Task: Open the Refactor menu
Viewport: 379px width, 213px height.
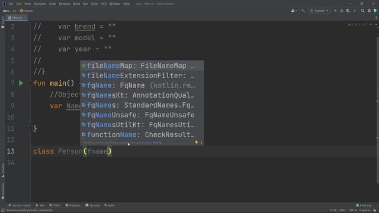Action: click(x=65, y=4)
